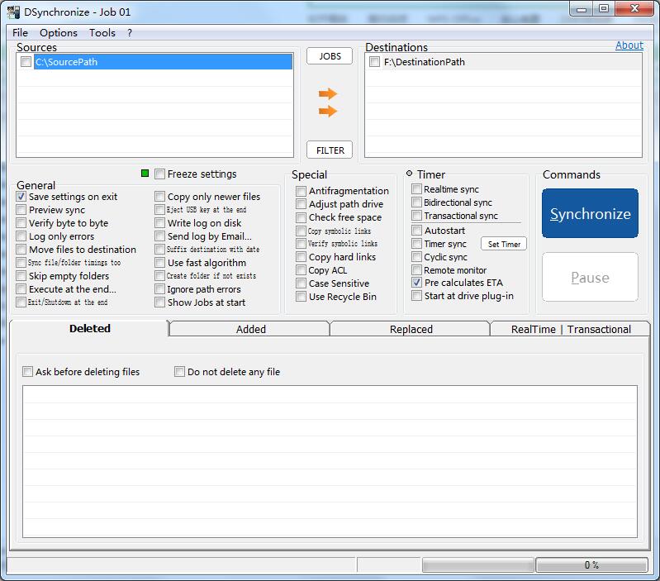Viewport: 660px width, 581px height.
Task: Select the Timer radio indicator
Action: point(409,174)
